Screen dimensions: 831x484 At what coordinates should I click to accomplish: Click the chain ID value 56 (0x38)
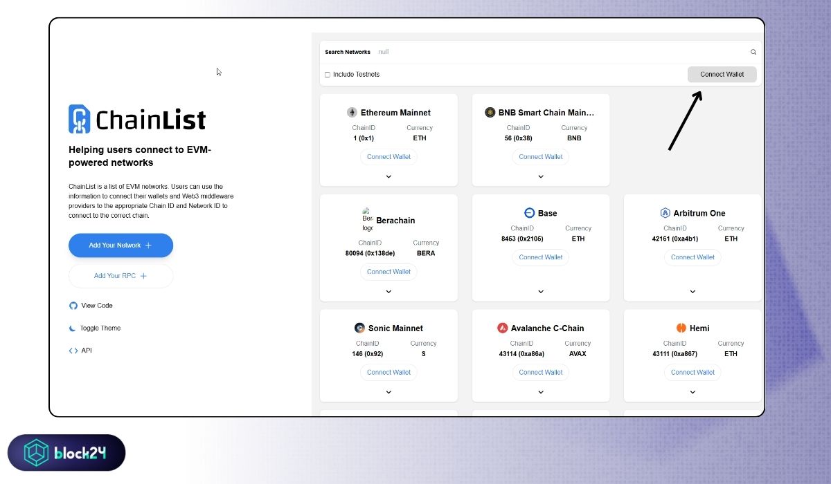pyautogui.click(x=518, y=138)
